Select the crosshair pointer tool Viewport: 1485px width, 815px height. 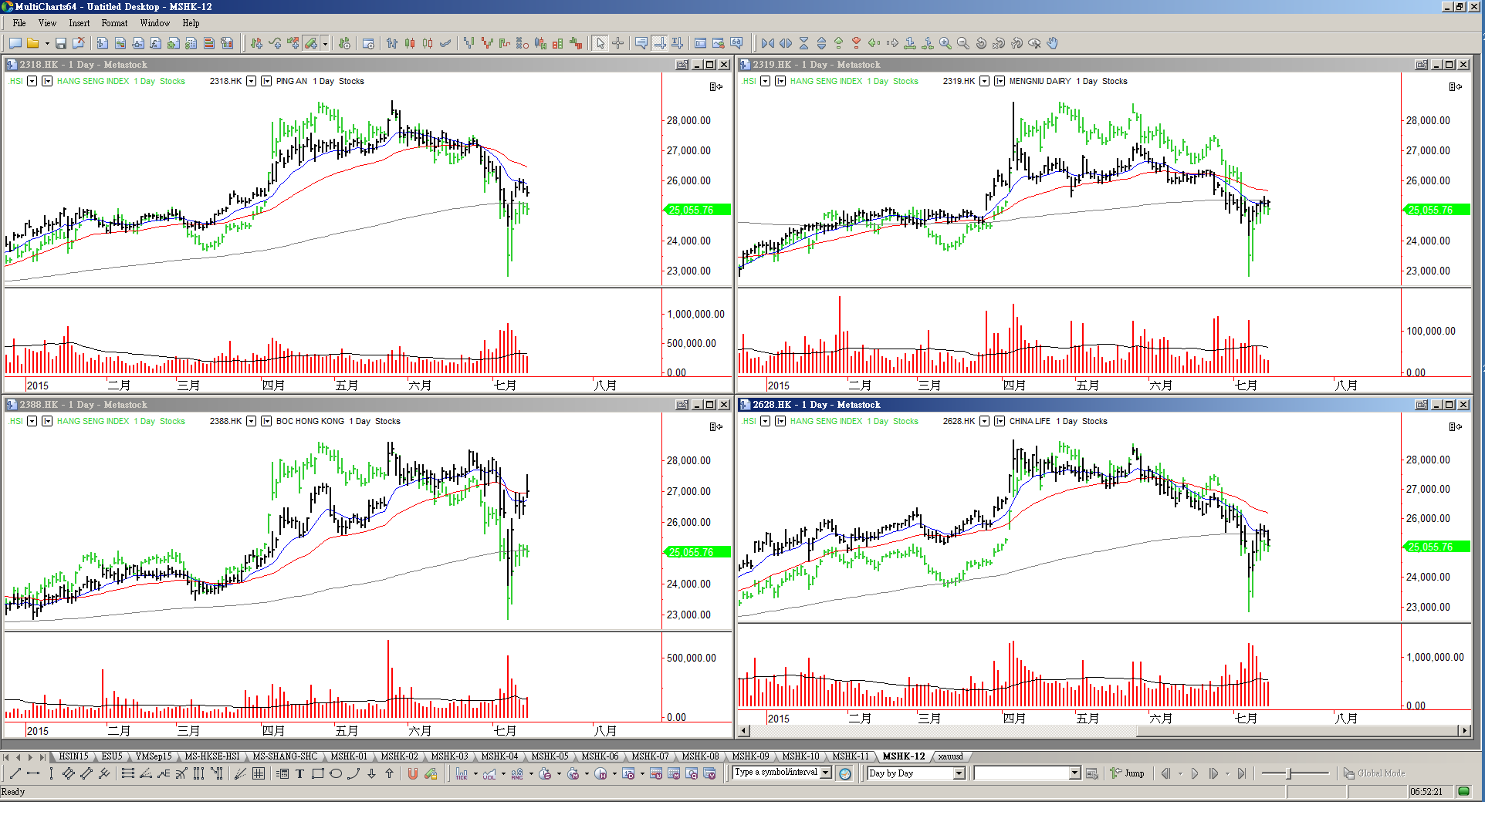tap(617, 43)
